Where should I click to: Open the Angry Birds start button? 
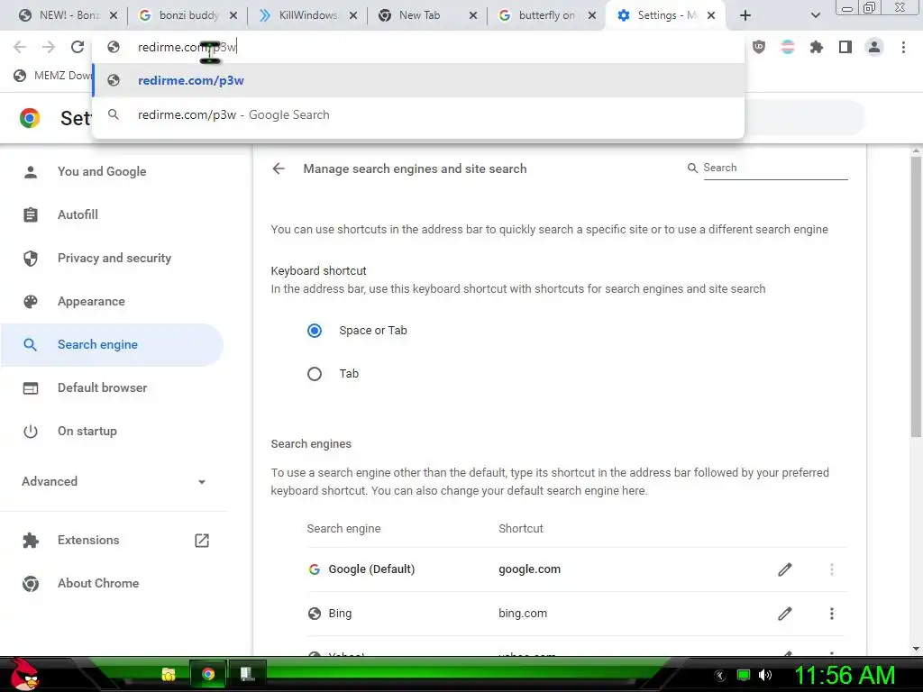coord(24,674)
